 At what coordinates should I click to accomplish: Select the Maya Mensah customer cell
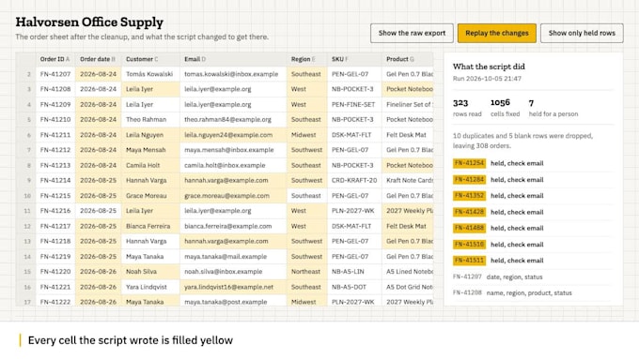[x=150, y=150]
